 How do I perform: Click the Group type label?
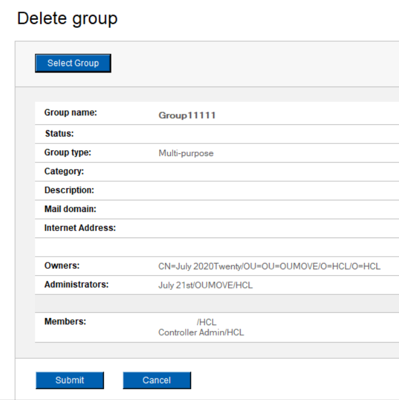pyautogui.click(x=67, y=152)
